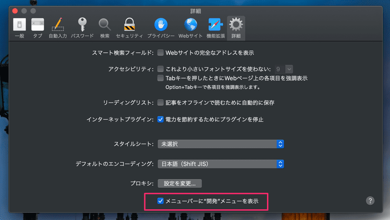Select the 詳細 gear tab
Viewport: 390px width, 220px height.
click(x=236, y=27)
